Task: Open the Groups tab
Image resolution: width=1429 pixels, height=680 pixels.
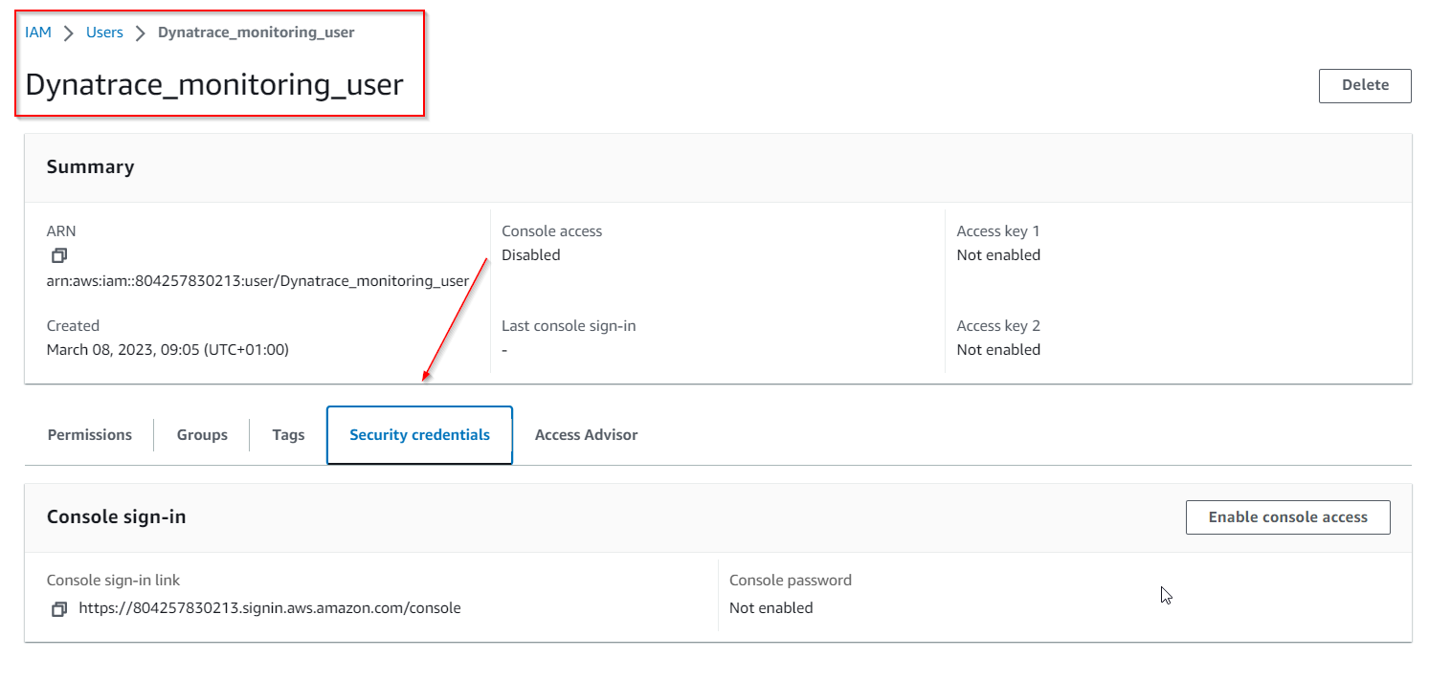Action: (202, 435)
